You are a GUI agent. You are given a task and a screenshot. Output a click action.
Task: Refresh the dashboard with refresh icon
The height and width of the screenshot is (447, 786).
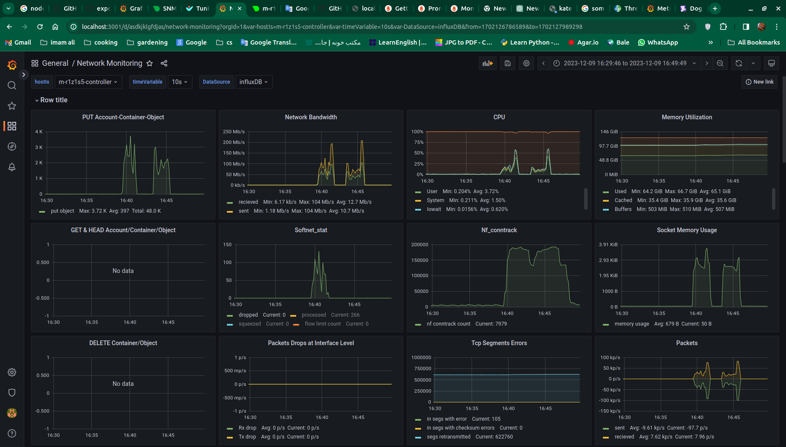coord(739,63)
